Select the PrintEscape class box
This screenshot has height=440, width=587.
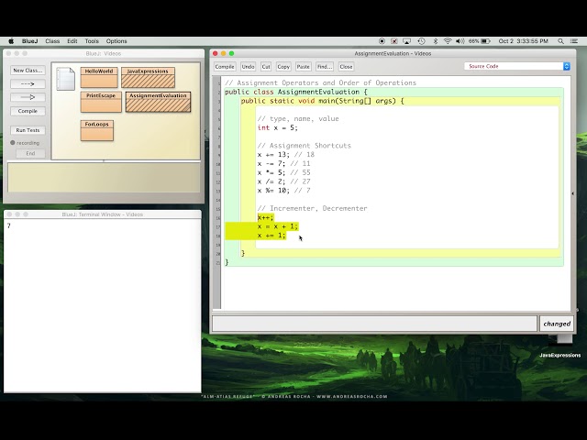point(101,102)
